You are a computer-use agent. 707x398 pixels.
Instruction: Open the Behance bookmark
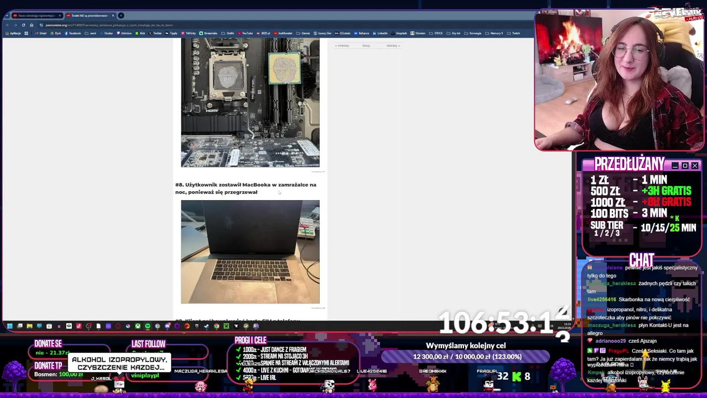click(362, 33)
